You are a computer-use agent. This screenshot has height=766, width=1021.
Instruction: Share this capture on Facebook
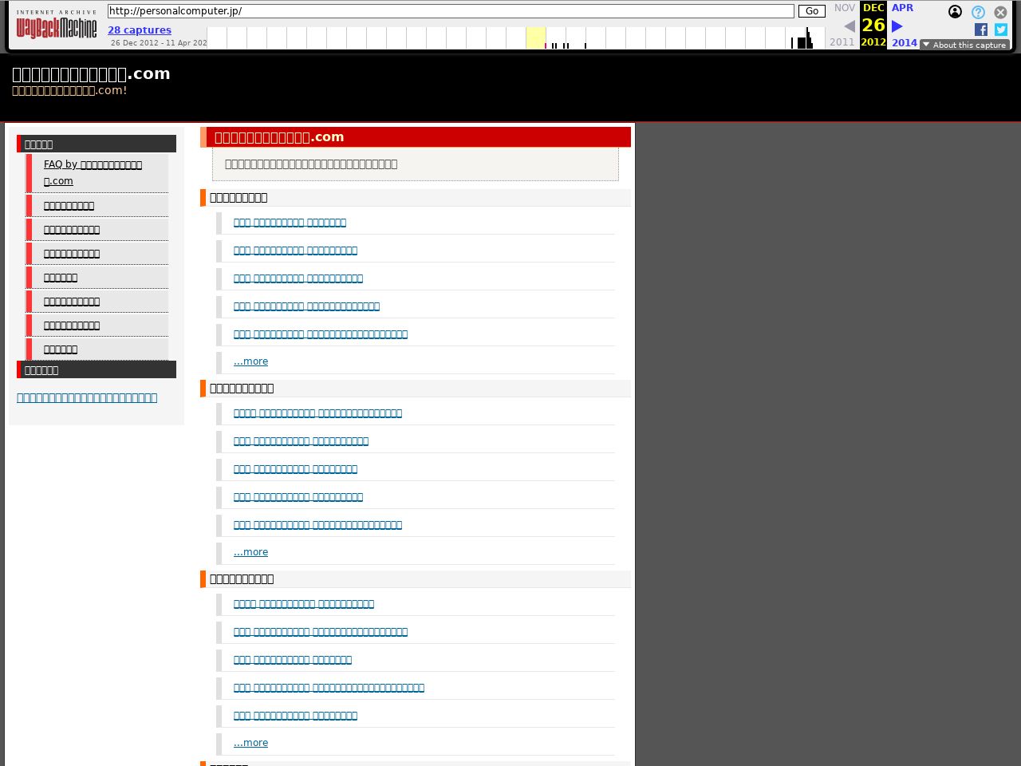[981, 30]
